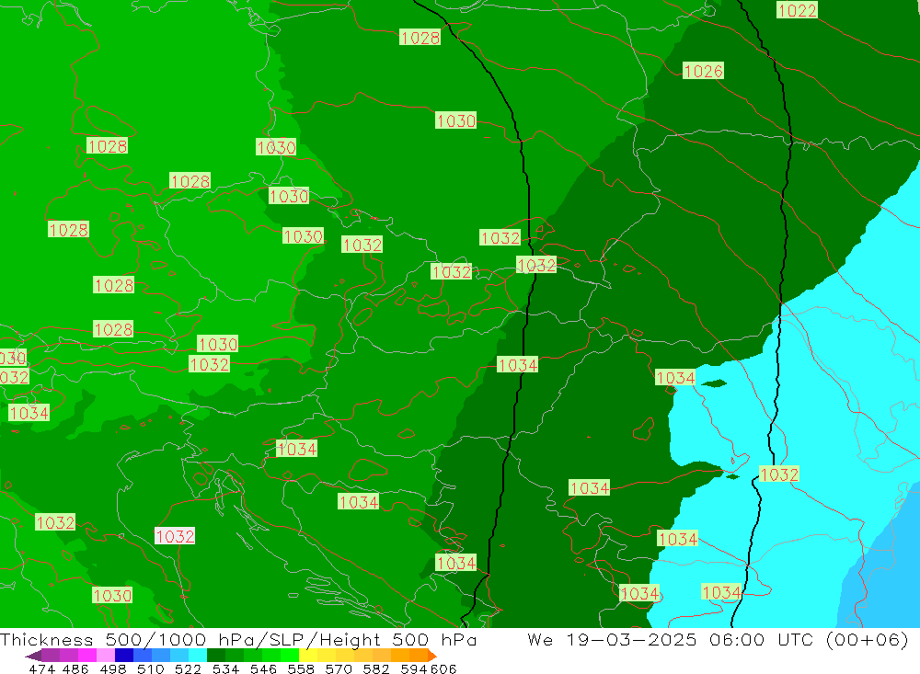Screen dimensions: 920x674
Task: Pick the light pink legend swatch
Action: point(106,656)
